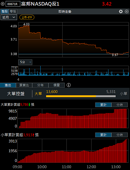Select the 價量 tab

pos(56,85)
